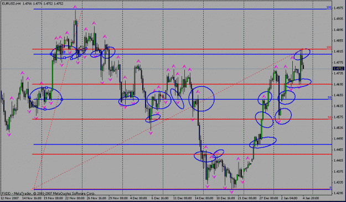
Task: Click the 1.4655 price axis label
Action: 338,95
